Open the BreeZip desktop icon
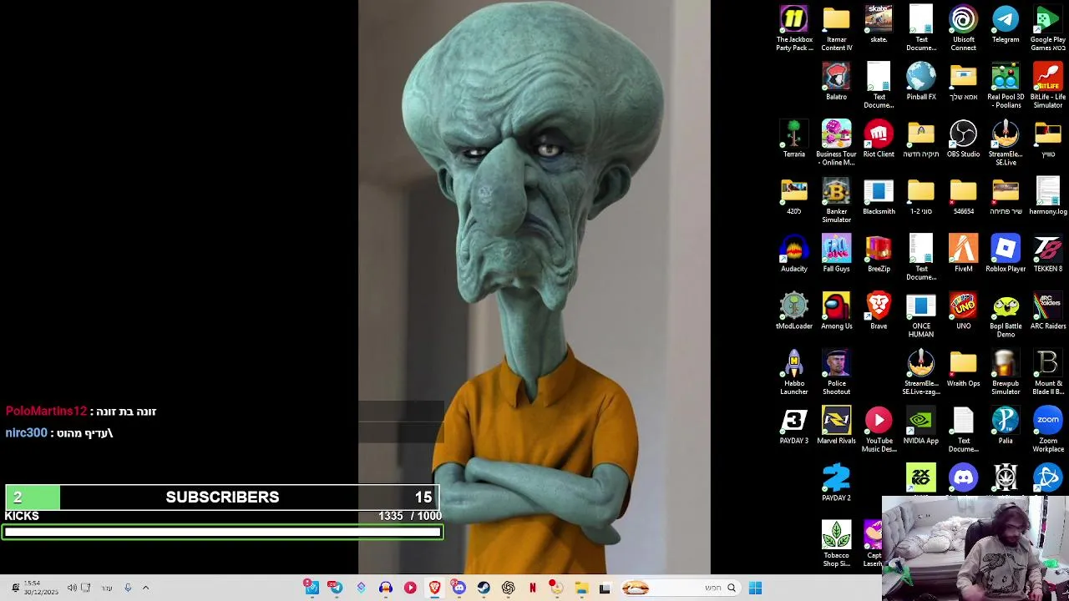1069x601 pixels. point(879,254)
